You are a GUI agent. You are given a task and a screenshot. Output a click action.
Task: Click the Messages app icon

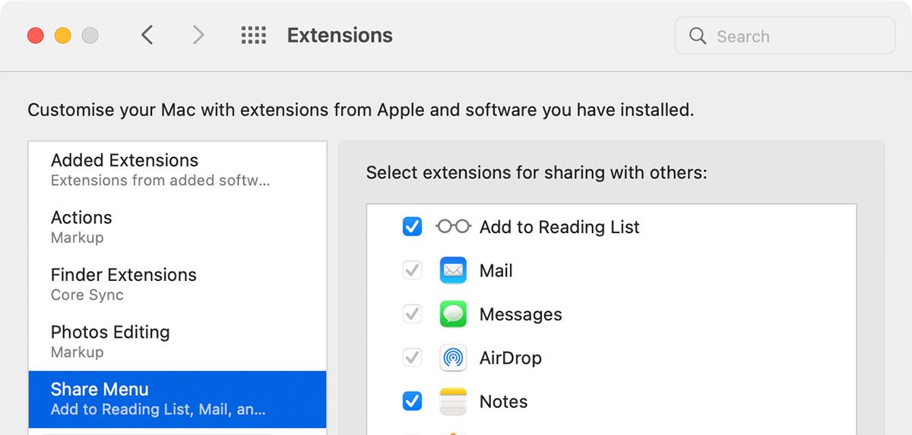click(453, 314)
